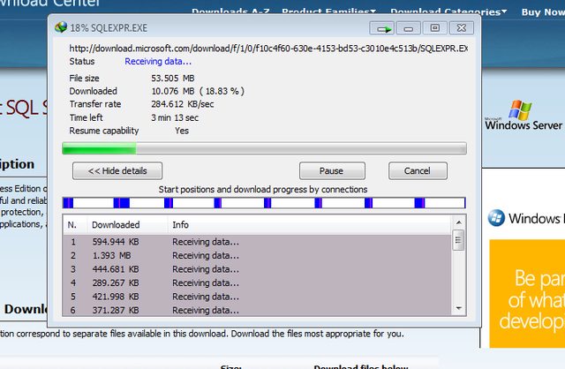Select connection row 371.287 KB
Viewport: 565px width, 369px height.
[x=257, y=310]
